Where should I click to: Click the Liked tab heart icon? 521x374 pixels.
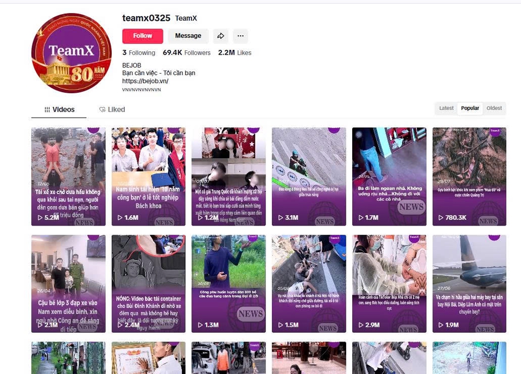[x=102, y=109]
